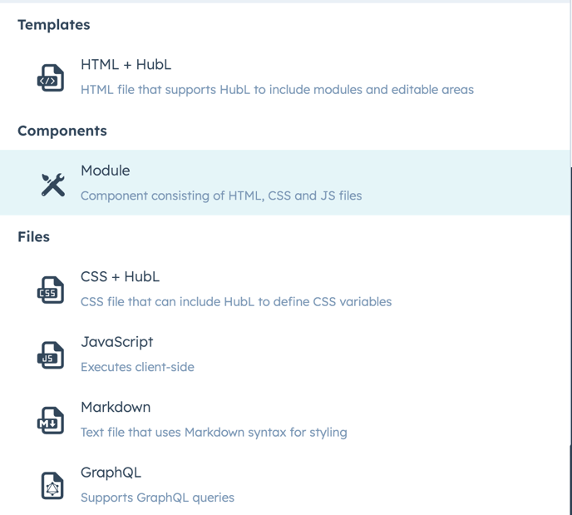The image size is (572, 515).
Task: Click the HTML + HubL file icon
Action: pyautogui.click(x=51, y=77)
